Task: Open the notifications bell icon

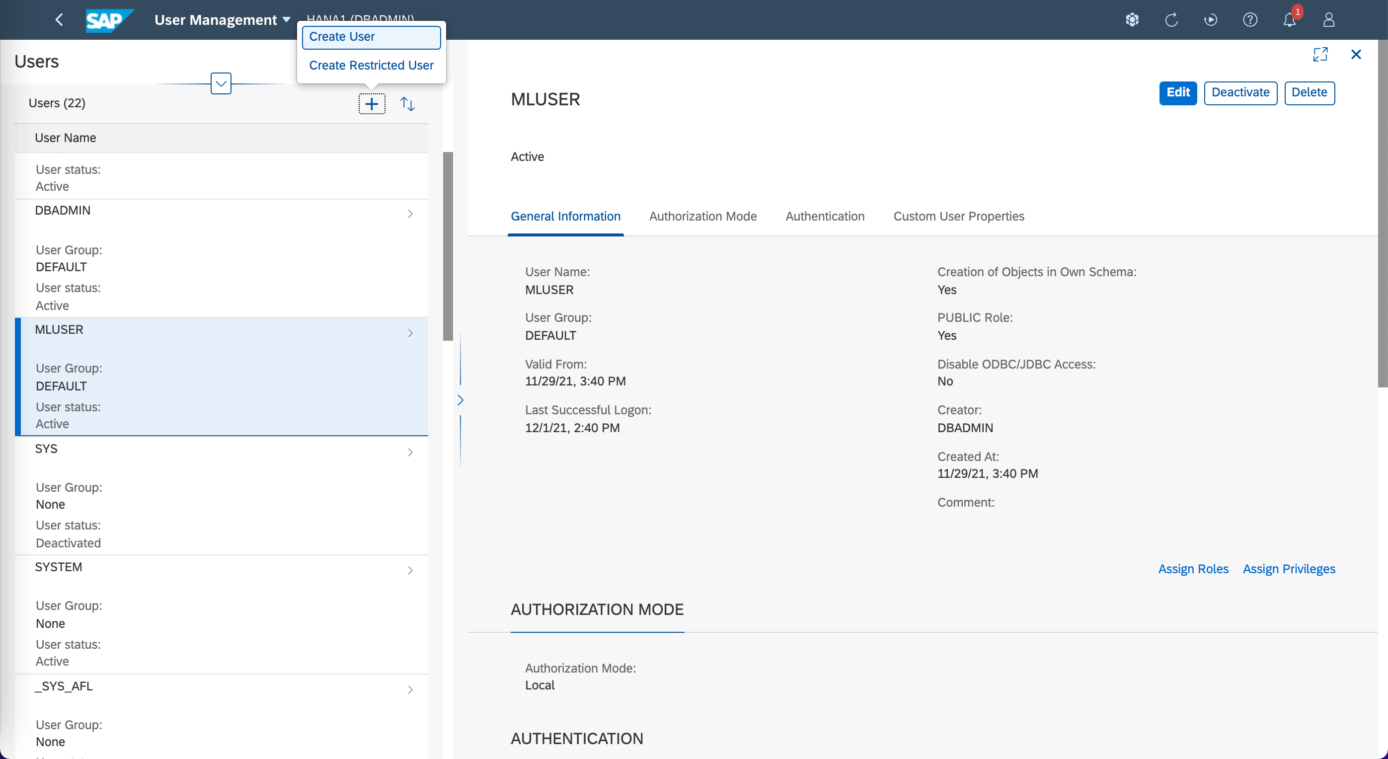Action: [1289, 20]
